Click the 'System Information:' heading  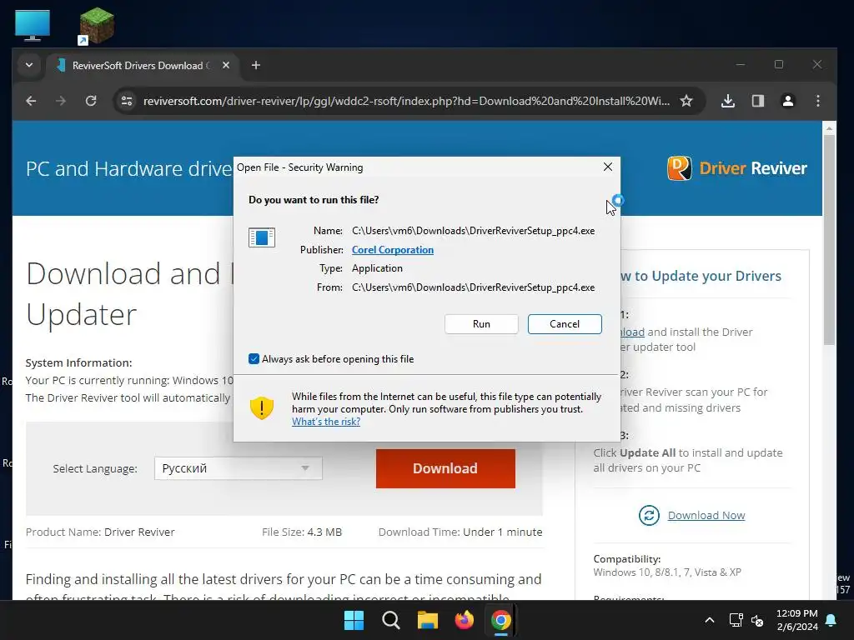coord(79,363)
